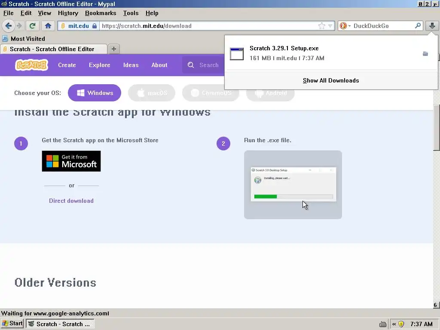Open the File menu
The width and height of the screenshot is (440, 330).
[x=9, y=13]
